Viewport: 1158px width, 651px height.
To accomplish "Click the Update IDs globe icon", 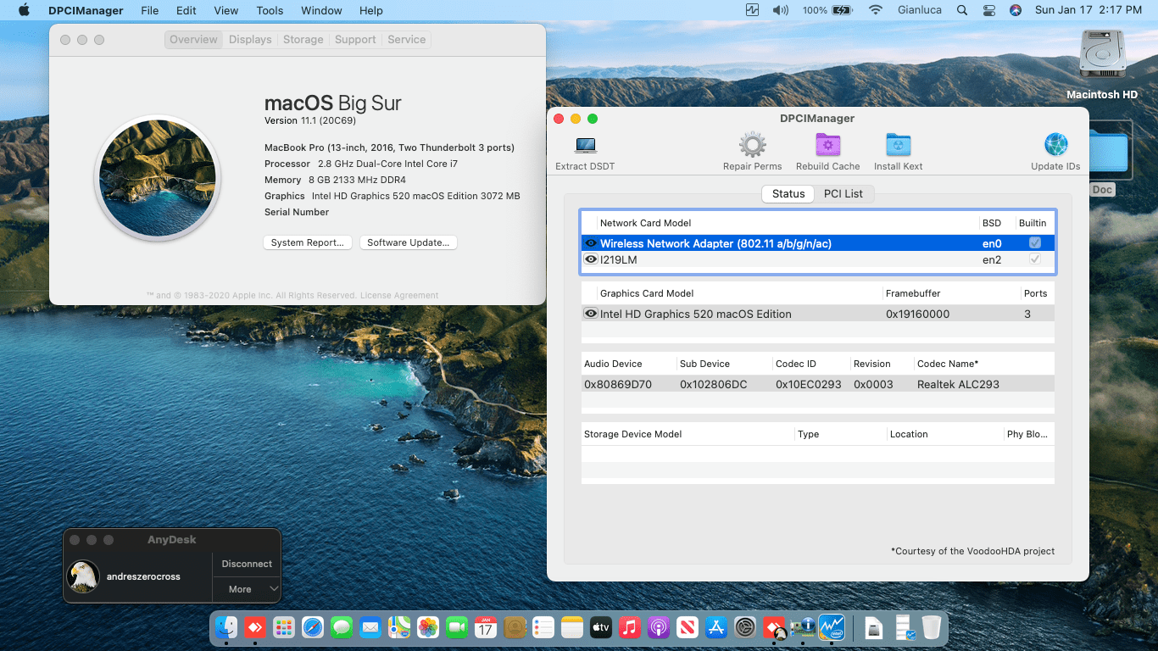I will pyautogui.click(x=1055, y=145).
